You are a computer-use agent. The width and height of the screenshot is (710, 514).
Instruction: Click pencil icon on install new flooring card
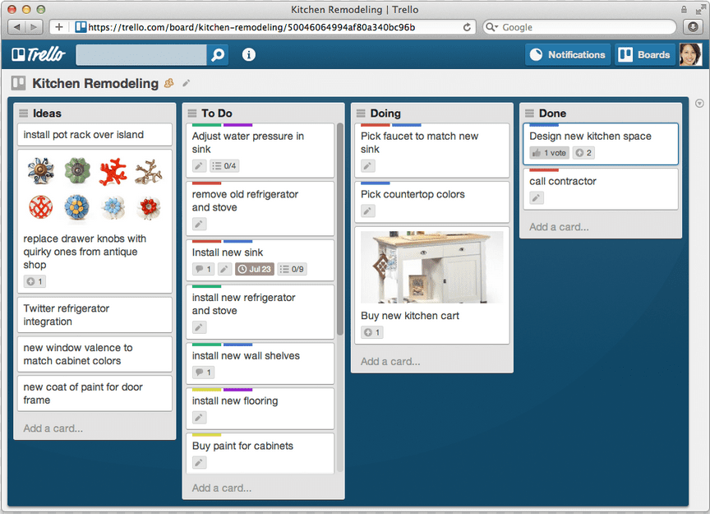tap(199, 418)
